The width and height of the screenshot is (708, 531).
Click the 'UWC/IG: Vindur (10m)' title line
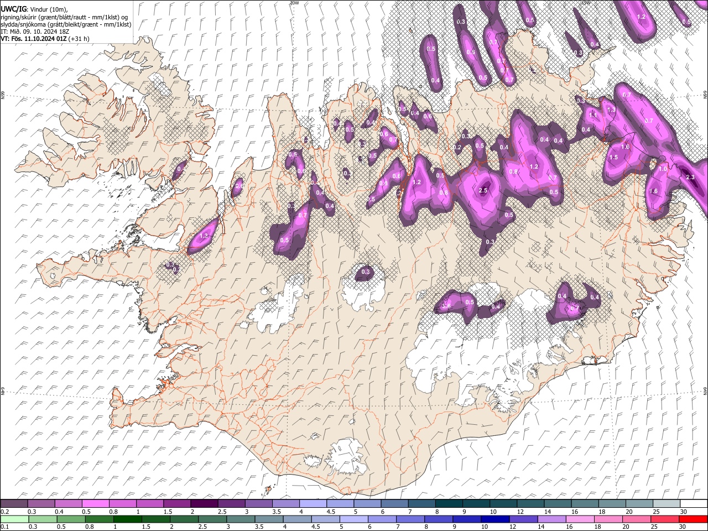tap(35, 9)
